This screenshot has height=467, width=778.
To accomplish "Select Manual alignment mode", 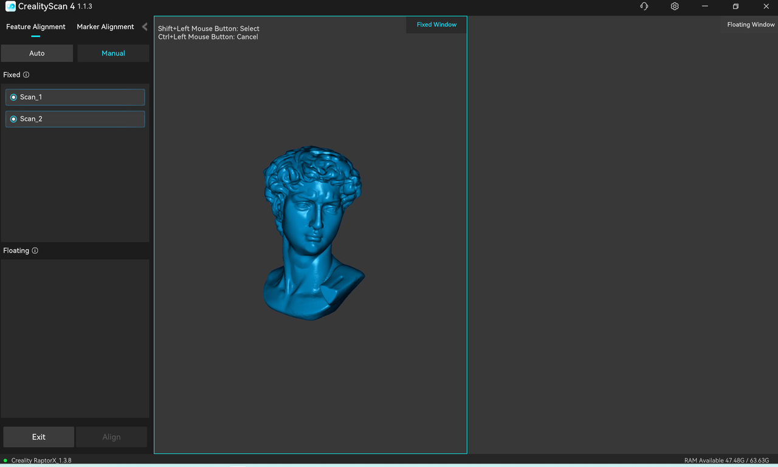I will [113, 53].
